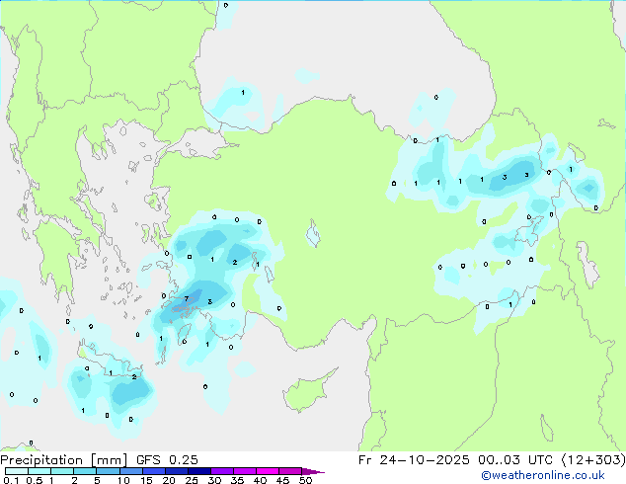Viewport: 626px width, 484px height.
Task: Click the 30–35 mm purple legend swatch
Action: click(x=222, y=471)
